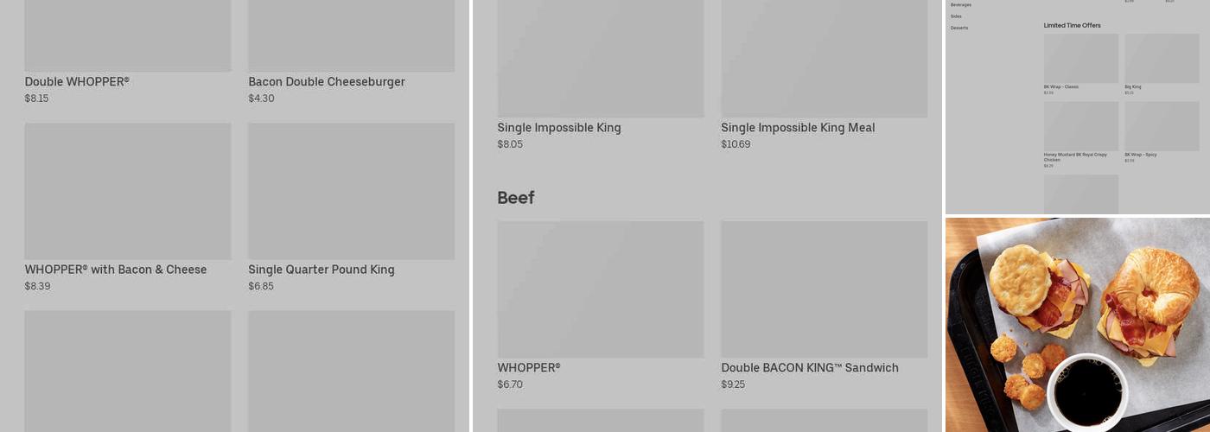Select the WHOPPER® with Bacon & Cheese image

coord(128,191)
